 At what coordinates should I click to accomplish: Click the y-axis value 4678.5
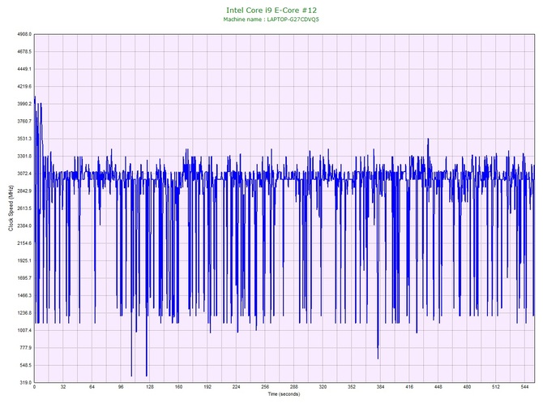click(x=24, y=52)
